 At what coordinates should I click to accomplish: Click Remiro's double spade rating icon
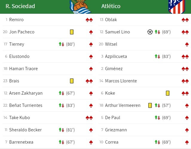point(89,20)
